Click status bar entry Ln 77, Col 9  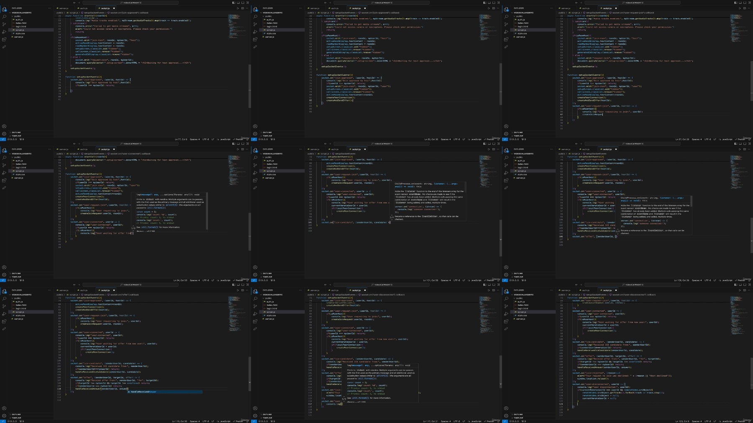click(181, 139)
